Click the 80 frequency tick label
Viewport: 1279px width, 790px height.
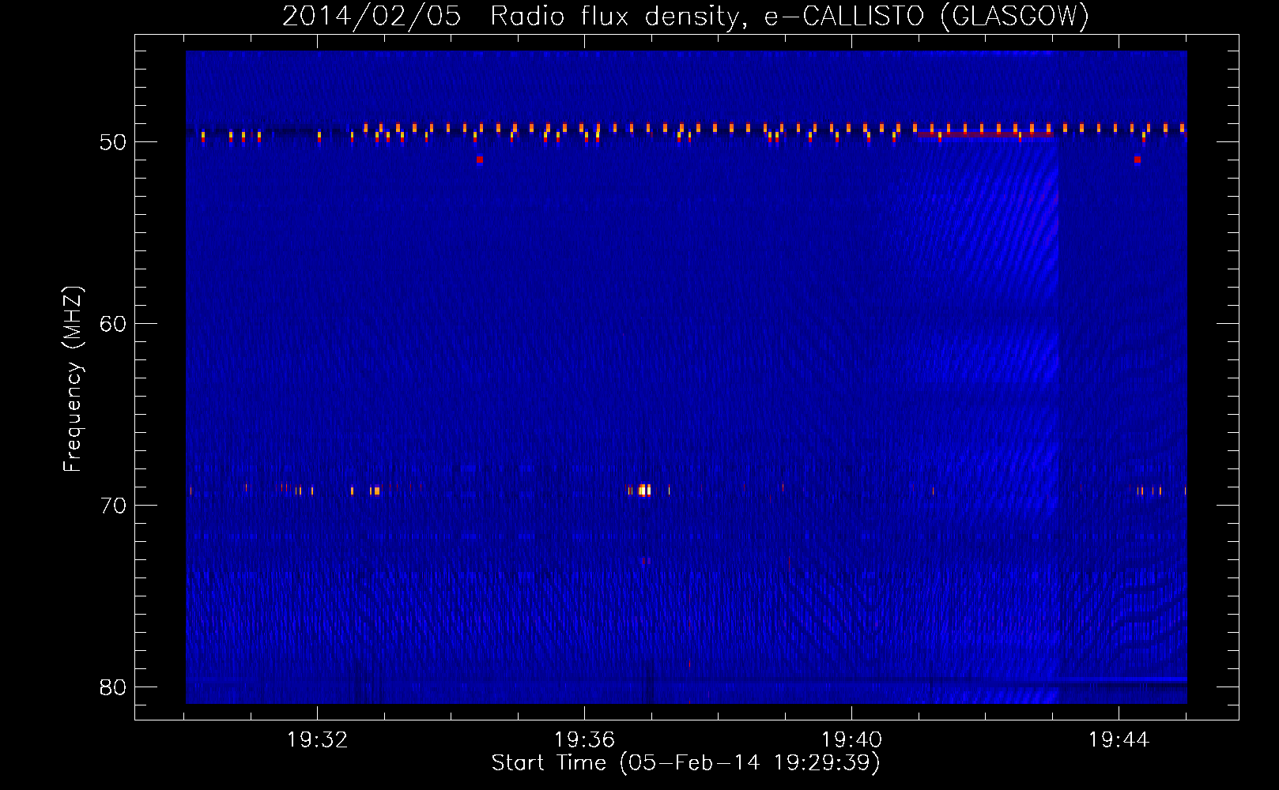pos(113,687)
